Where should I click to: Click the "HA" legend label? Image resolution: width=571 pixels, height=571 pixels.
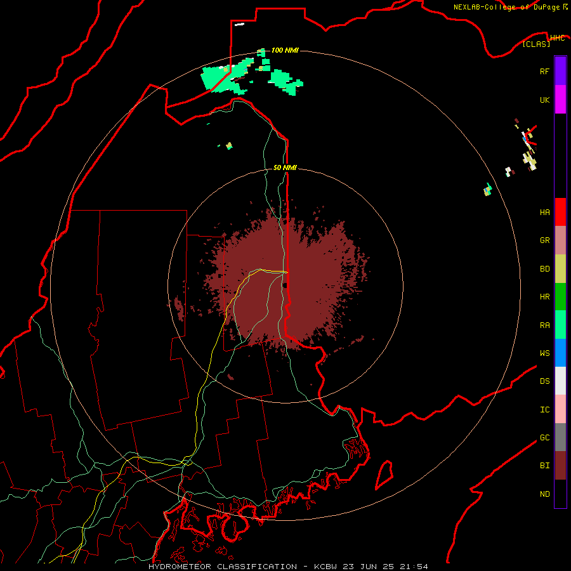(544, 213)
